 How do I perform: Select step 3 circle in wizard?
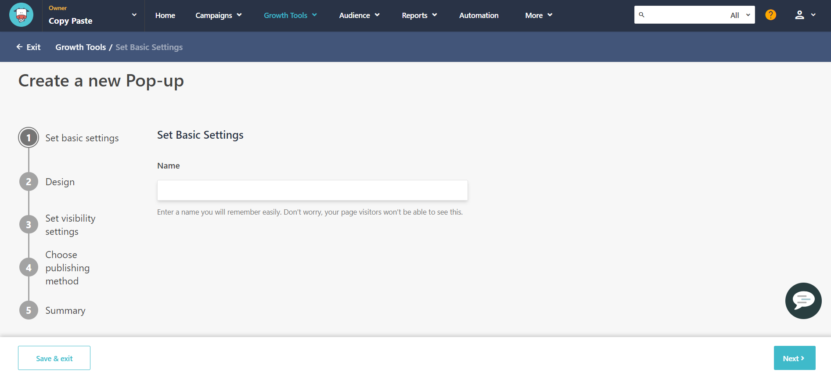(x=29, y=225)
